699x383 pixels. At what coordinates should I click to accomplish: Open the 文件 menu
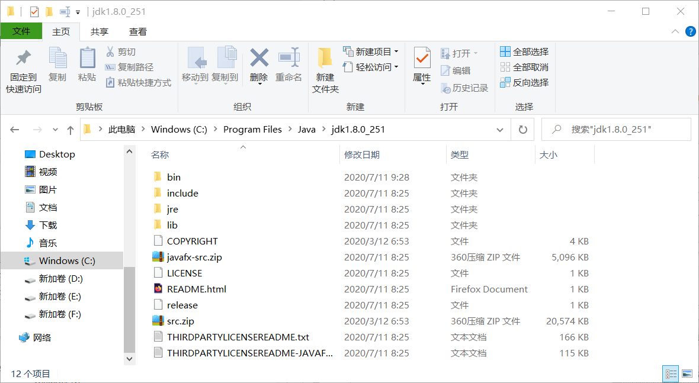tap(22, 31)
